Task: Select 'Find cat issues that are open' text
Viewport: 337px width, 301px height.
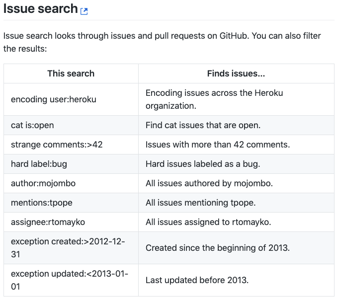Action: tap(203, 125)
